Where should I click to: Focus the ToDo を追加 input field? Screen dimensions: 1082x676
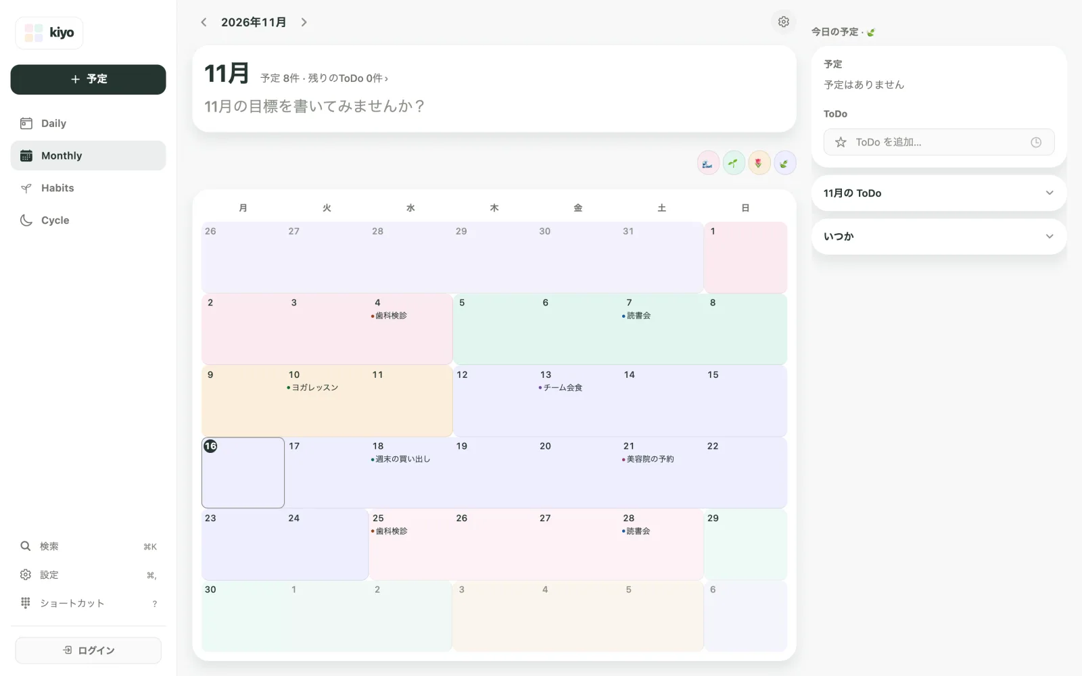(x=939, y=142)
